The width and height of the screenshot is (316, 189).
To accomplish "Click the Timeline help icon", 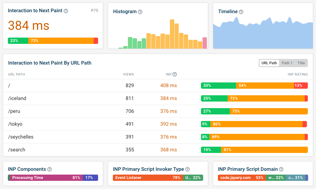I will tap(241, 12).
